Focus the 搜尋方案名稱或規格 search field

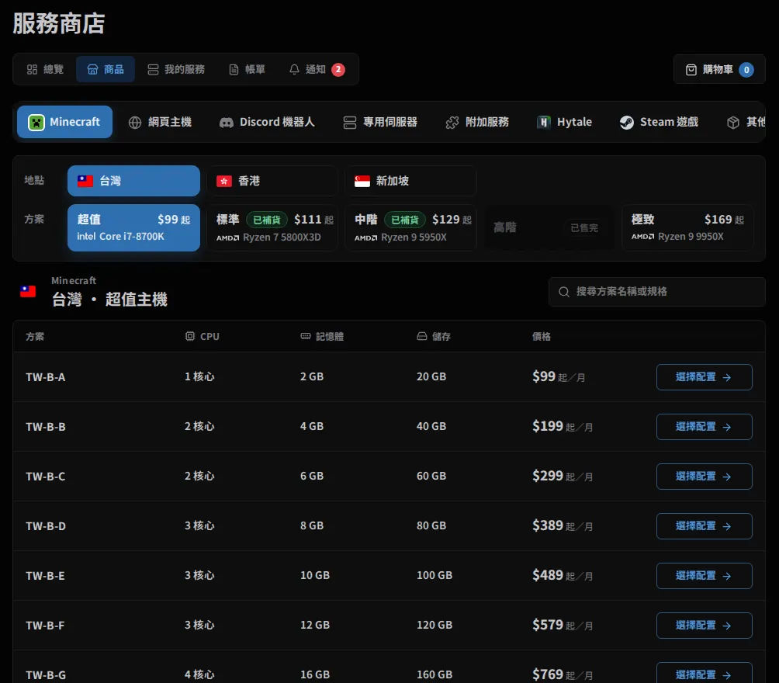point(656,292)
